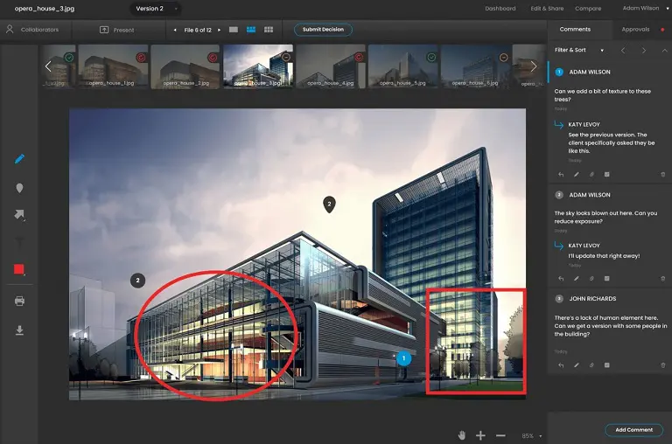Viewport: 672px width, 444px height.
Task: Click the download icon in sidebar
Action: point(19,330)
